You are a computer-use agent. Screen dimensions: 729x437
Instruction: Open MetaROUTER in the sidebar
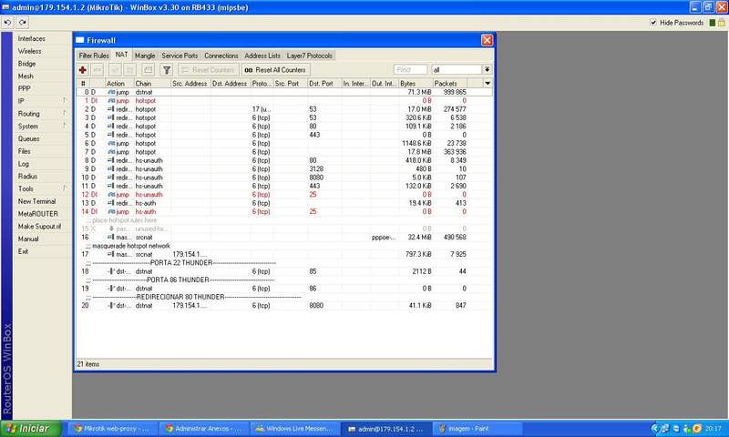coord(38,214)
